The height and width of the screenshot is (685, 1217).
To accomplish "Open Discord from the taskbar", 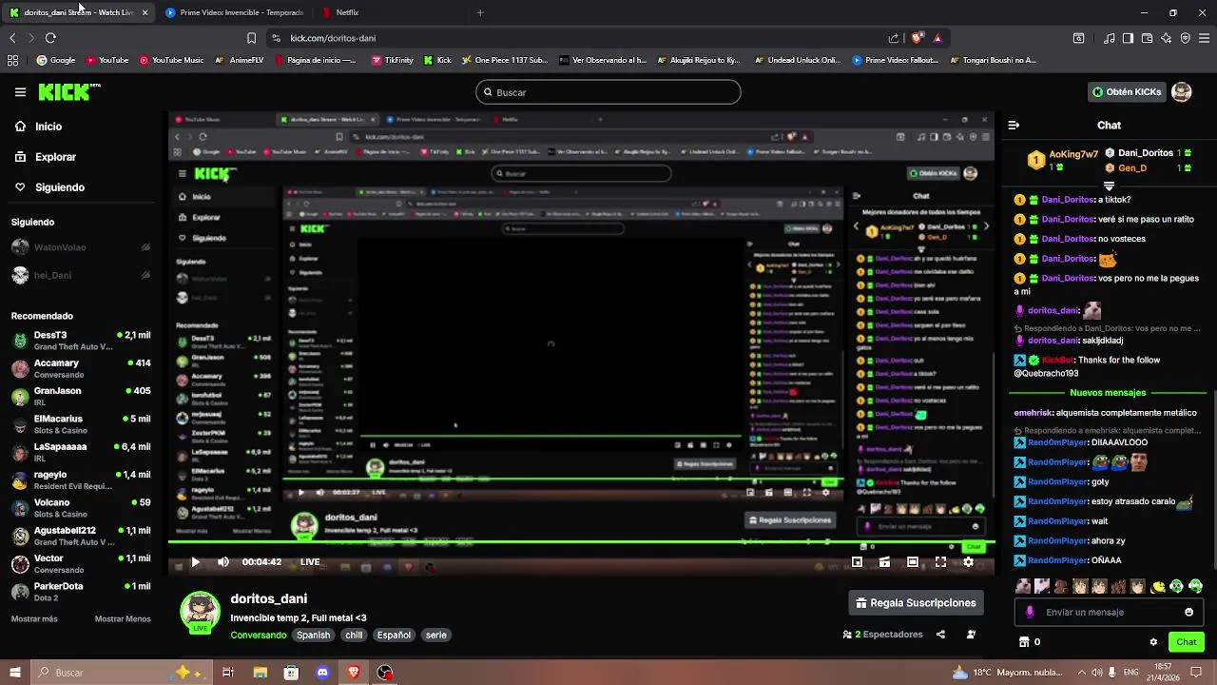I will (x=322, y=673).
